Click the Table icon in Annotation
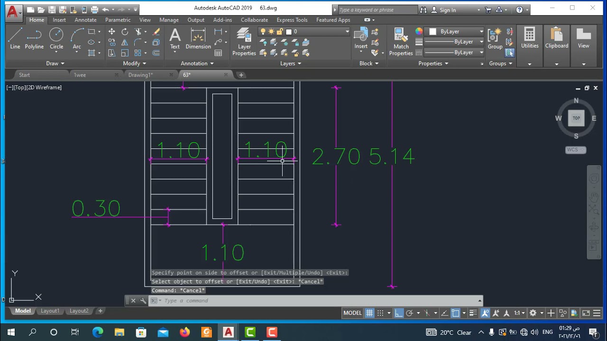Viewport: 607px width, 341px height. tap(218, 53)
